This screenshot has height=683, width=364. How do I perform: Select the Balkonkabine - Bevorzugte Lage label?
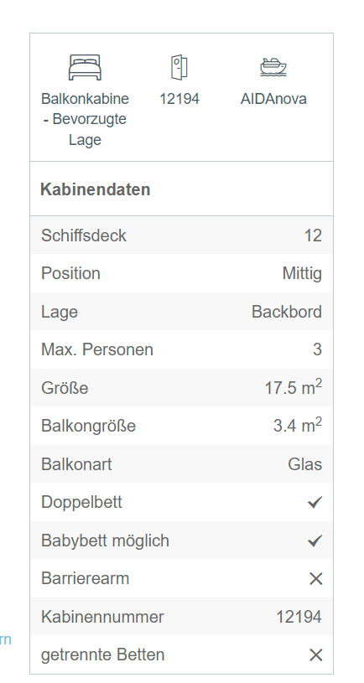click(x=85, y=119)
